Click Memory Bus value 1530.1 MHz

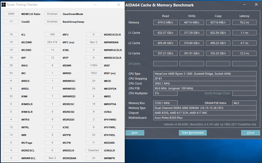(x=165, y=103)
